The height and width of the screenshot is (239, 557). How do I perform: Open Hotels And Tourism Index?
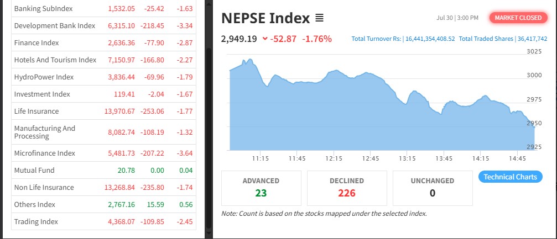(x=55, y=60)
